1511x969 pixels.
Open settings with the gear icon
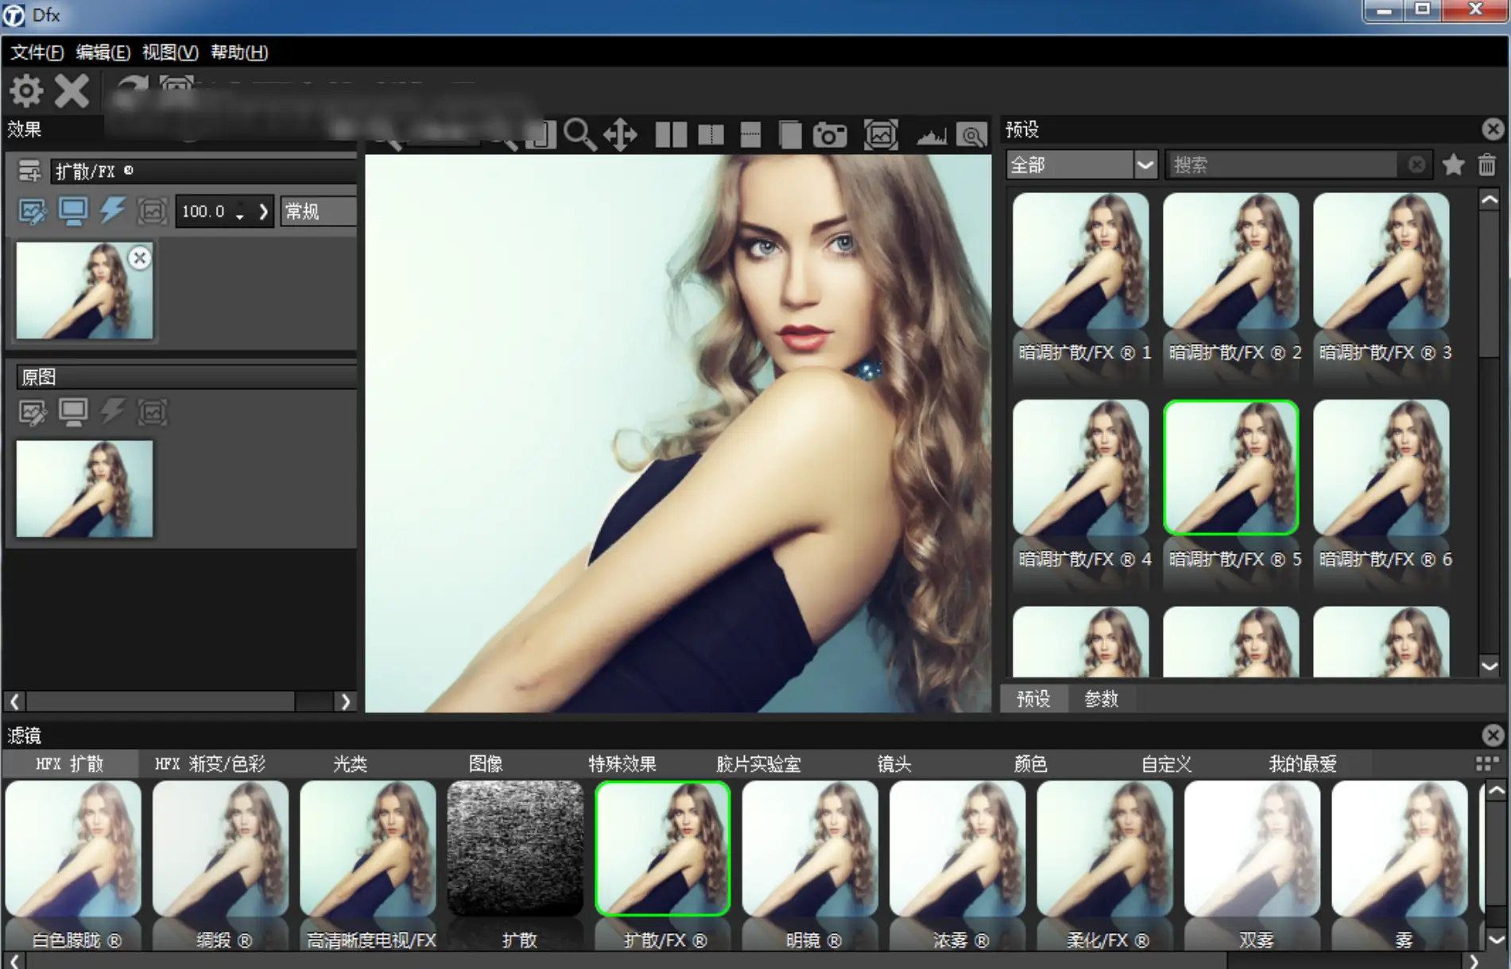click(26, 91)
